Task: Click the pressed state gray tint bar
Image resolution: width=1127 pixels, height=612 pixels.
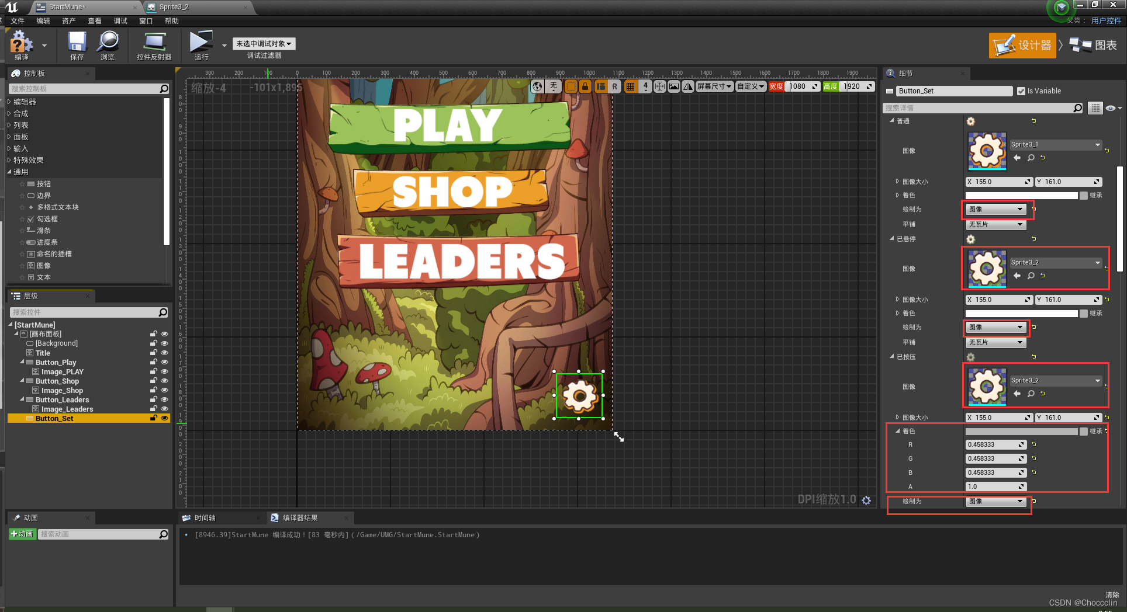Action: click(x=1021, y=432)
